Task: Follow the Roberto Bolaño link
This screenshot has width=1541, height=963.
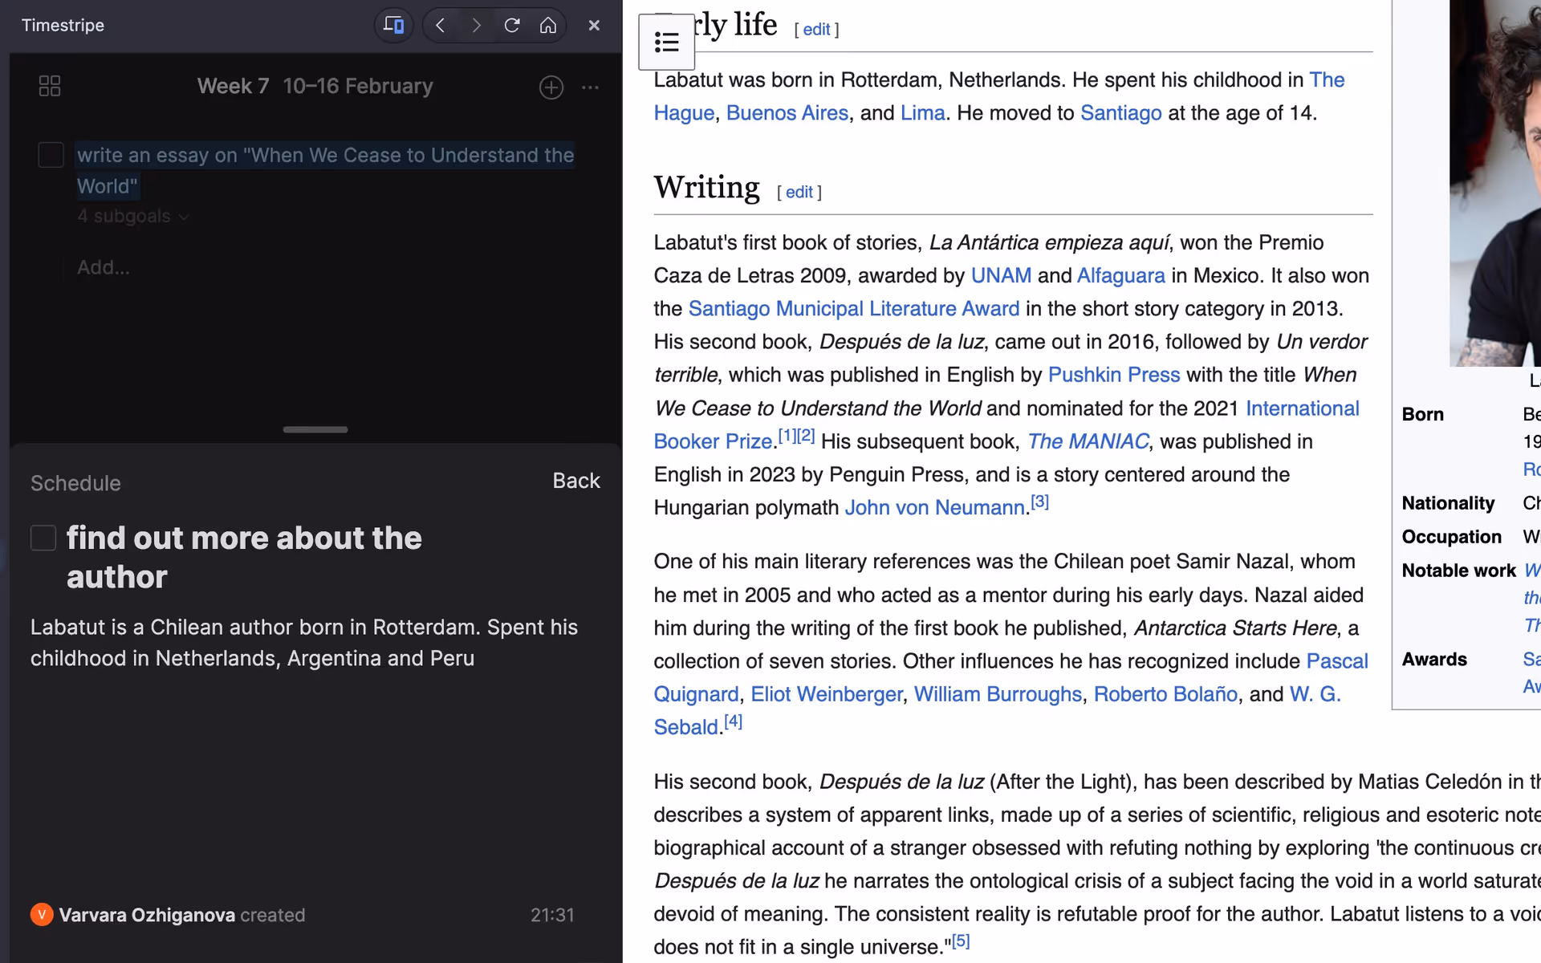Action: point(1165,695)
